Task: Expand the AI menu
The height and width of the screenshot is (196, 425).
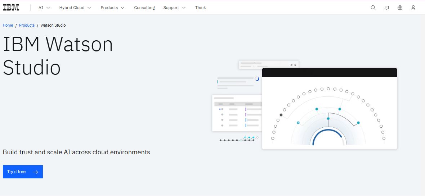Action: (44, 8)
